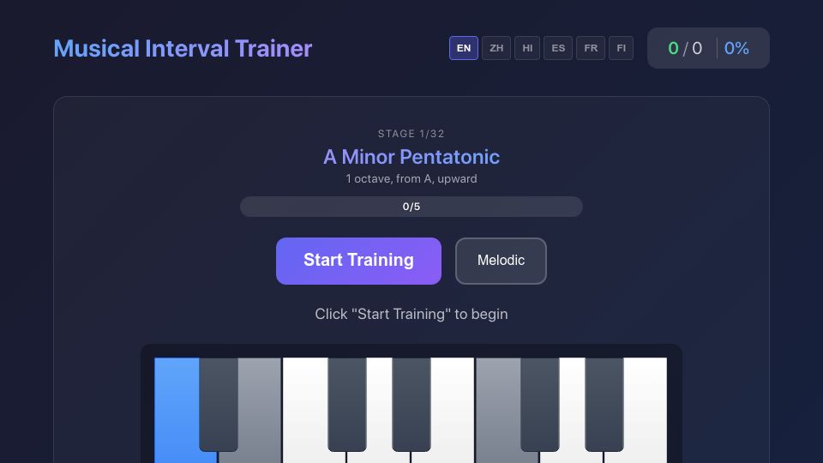Play the F sharp black key
Screen dimensions: 823x463
tap(539, 404)
